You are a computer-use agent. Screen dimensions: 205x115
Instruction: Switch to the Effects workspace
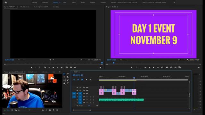click(x=74, y=2)
